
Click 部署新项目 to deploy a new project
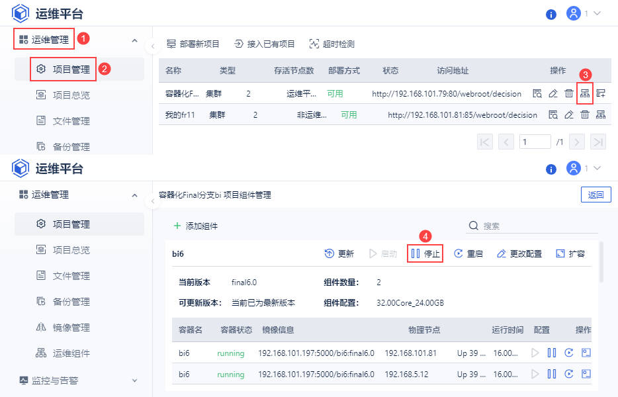tap(193, 44)
